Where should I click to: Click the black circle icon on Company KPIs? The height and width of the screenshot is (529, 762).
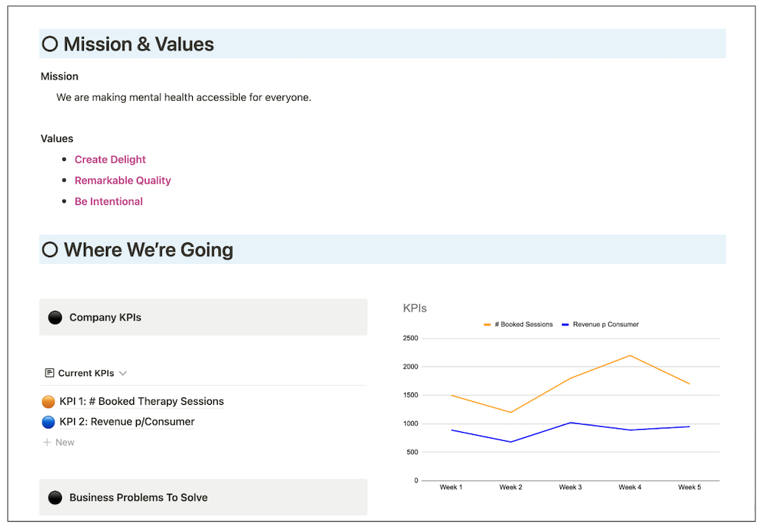[x=55, y=317]
